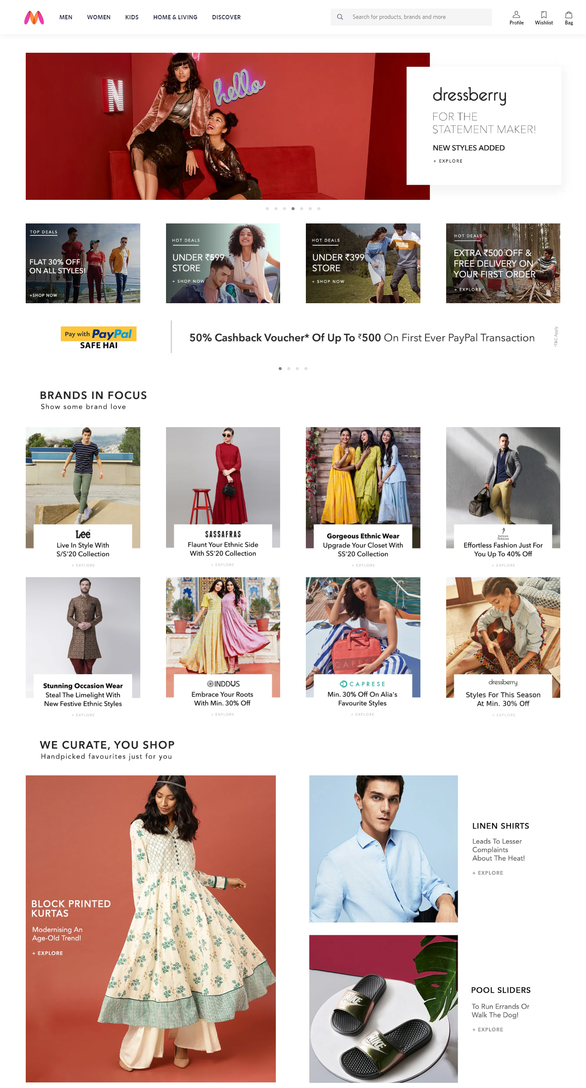Image resolution: width=586 pixels, height=1088 pixels.
Task: Open the WOMEN menu
Action: coord(99,17)
